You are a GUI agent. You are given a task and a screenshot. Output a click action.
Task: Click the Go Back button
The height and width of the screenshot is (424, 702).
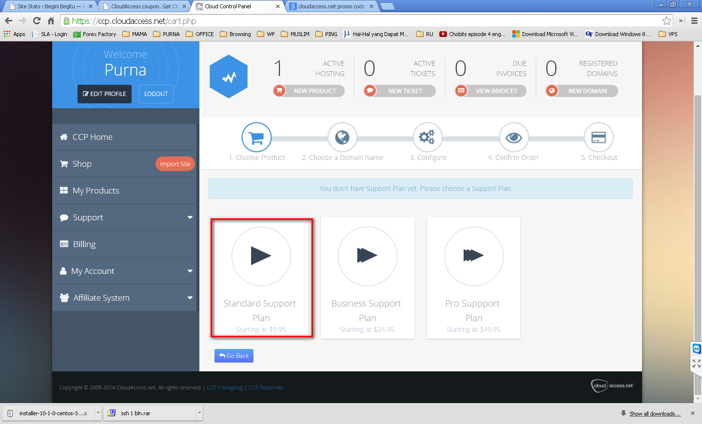tap(234, 356)
